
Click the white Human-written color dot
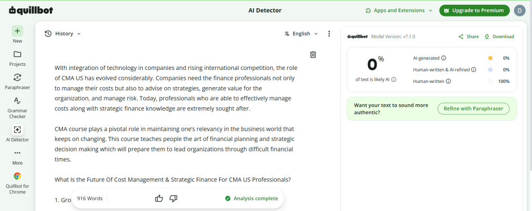pos(490,81)
